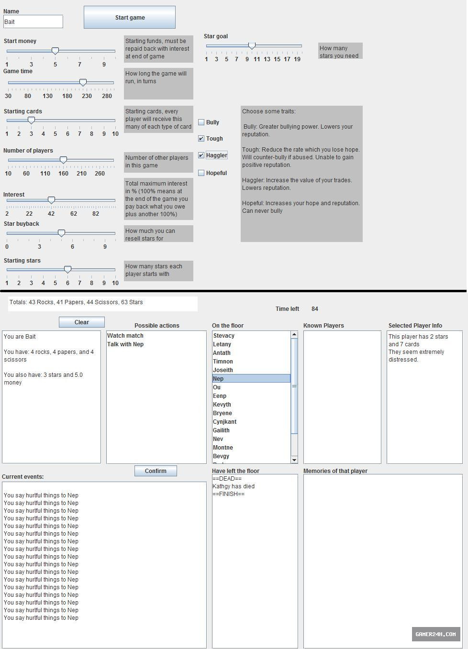This screenshot has height=649, width=468.
Task: Select Letany in the floor list
Action: point(251,344)
